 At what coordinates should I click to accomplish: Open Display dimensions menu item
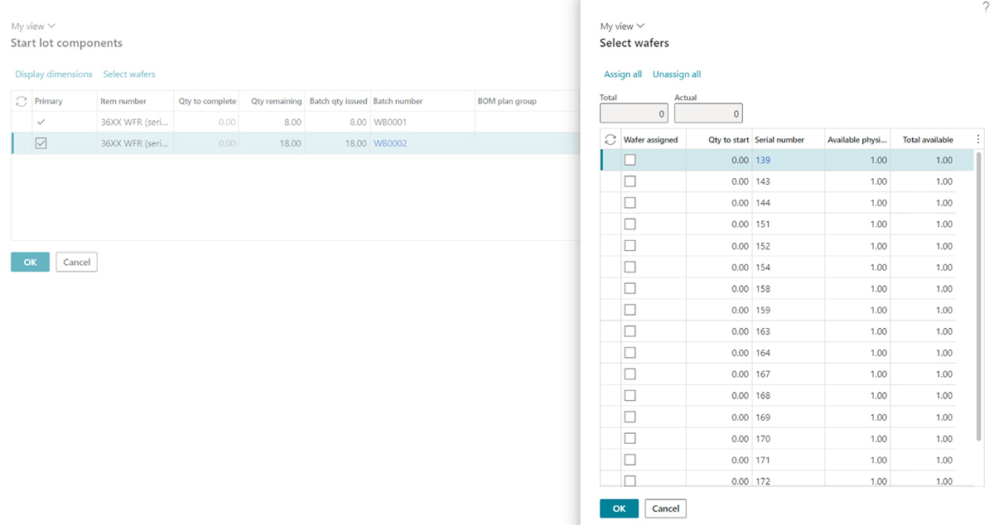(54, 75)
